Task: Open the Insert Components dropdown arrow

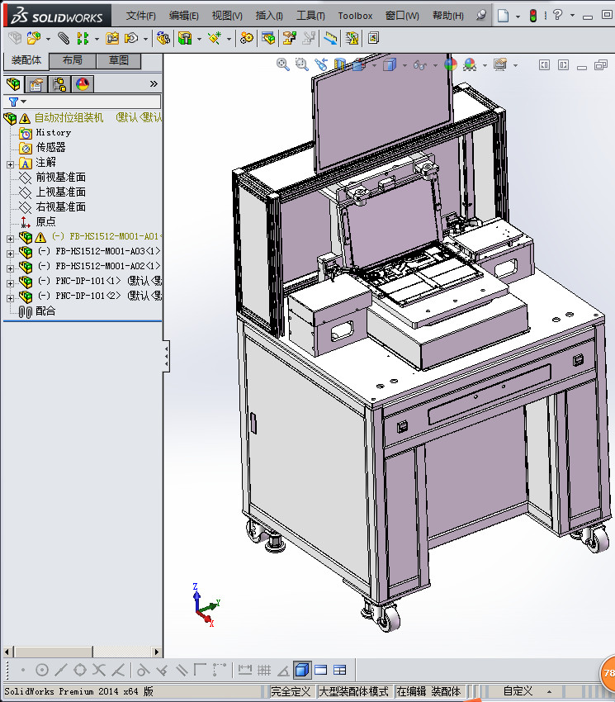Action: coord(48,40)
